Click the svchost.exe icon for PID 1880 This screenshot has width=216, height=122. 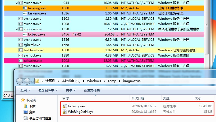tap(21, 55)
